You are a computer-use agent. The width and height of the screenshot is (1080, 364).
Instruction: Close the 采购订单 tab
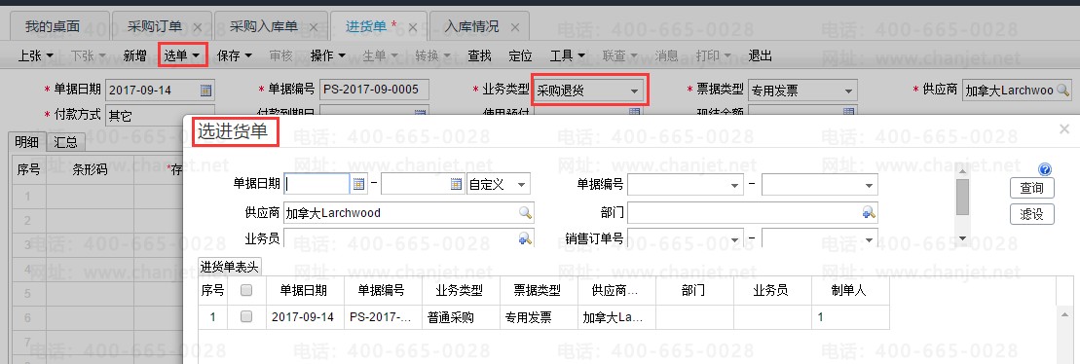(197, 27)
